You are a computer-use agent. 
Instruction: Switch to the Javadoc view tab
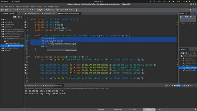[x=38, y=86]
